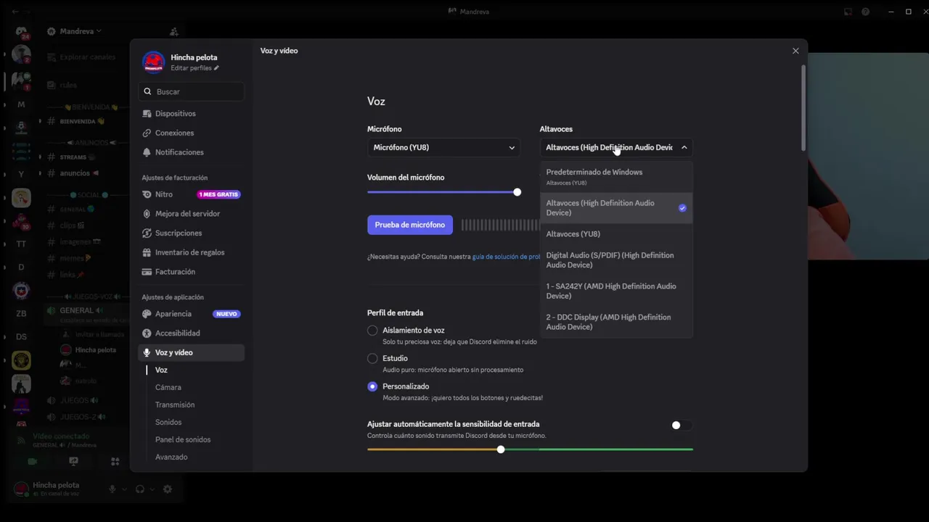This screenshot has height=522, width=929.
Task: Open the TT server in server list
Action: click(x=21, y=244)
